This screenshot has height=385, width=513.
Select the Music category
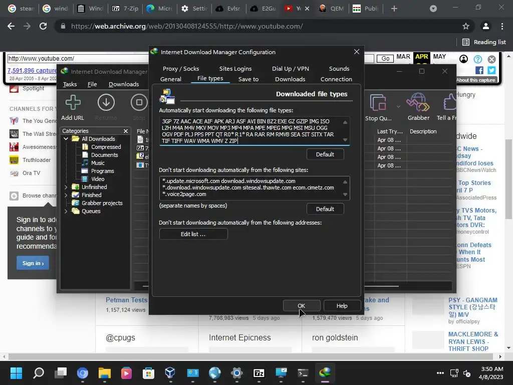98,163
